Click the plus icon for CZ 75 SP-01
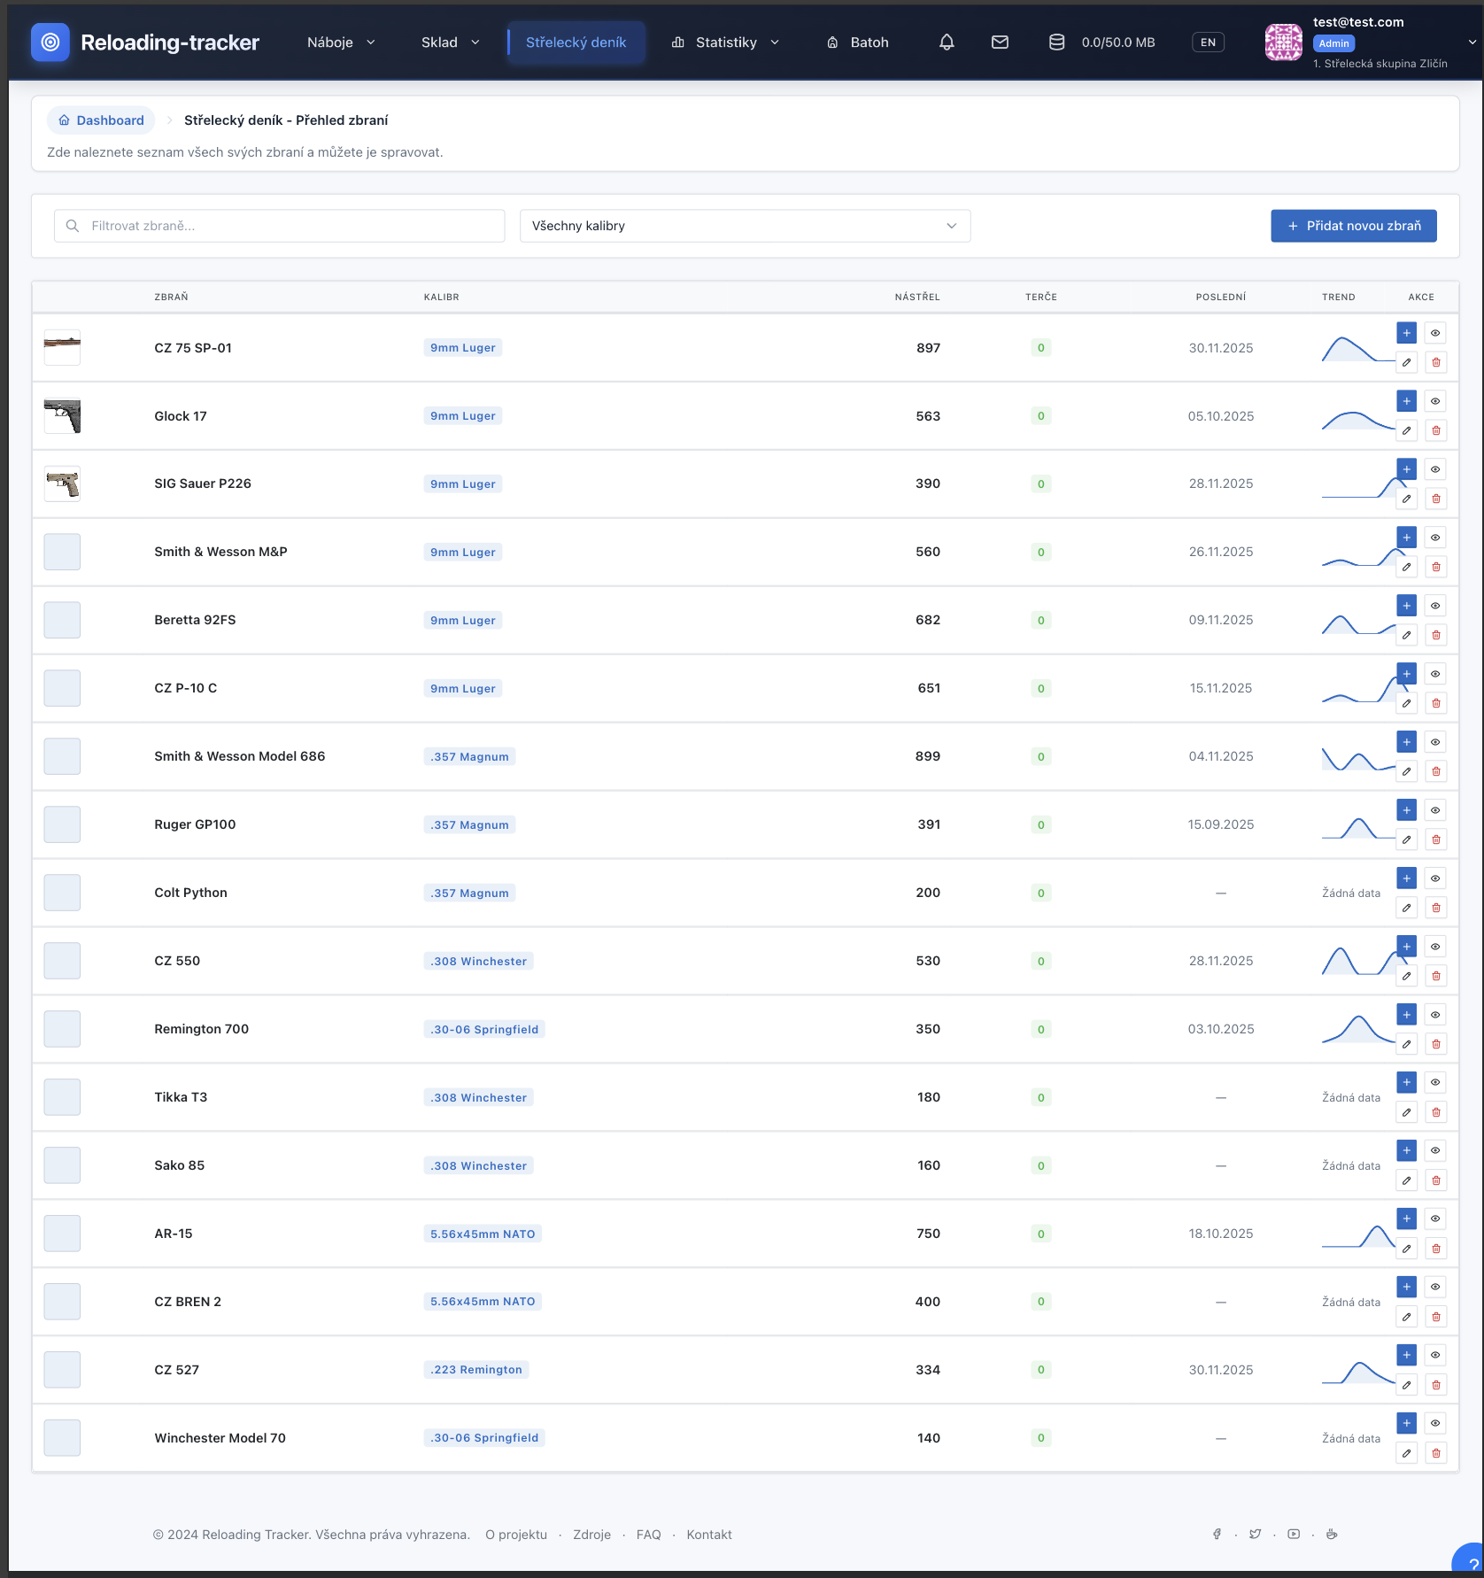This screenshot has height=1578, width=1484. coord(1406,333)
